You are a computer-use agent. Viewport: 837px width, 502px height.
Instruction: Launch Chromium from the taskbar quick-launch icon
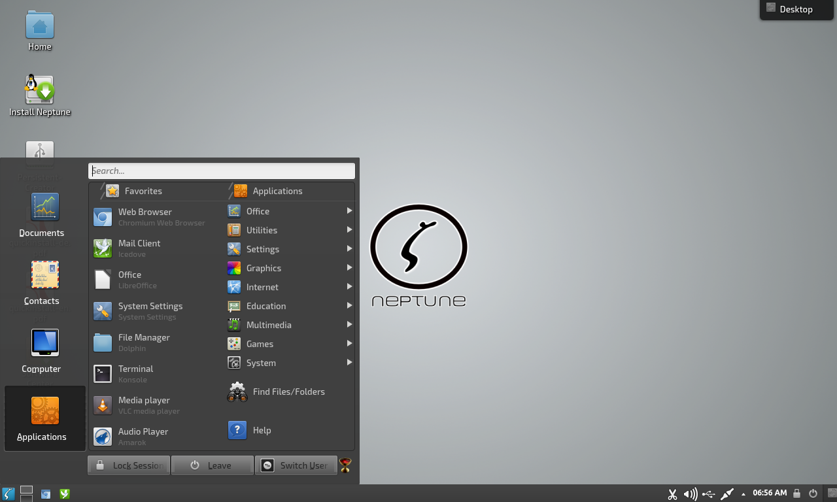point(46,494)
